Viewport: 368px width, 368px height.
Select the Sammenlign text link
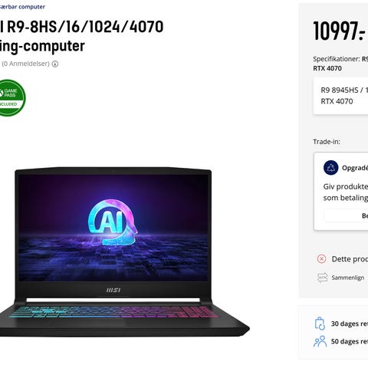click(348, 278)
